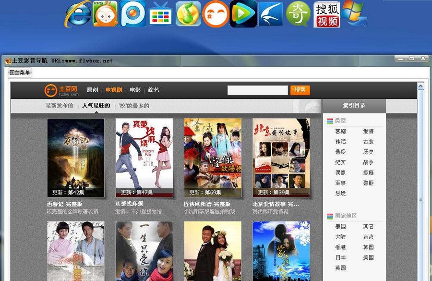This screenshot has height=281, width=432.
Task: Filter by 历史 genre
Action: [368, 152]
